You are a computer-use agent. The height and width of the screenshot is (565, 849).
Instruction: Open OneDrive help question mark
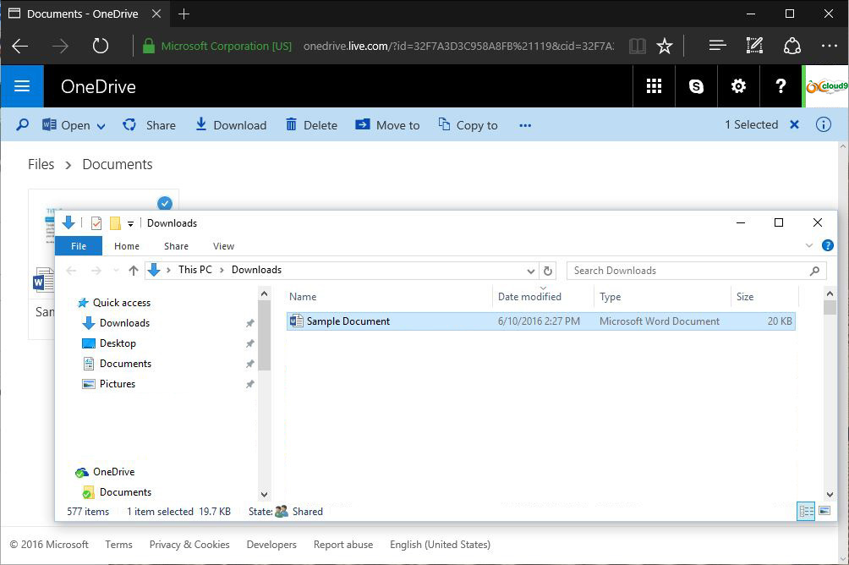(781, 86)
